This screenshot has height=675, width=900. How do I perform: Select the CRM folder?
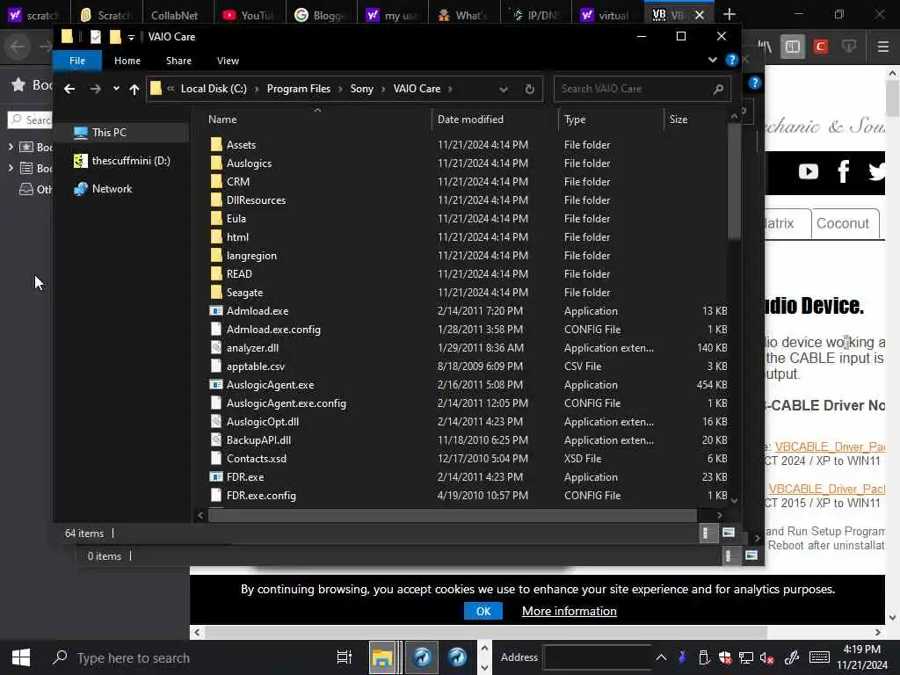tap(237, 182)
